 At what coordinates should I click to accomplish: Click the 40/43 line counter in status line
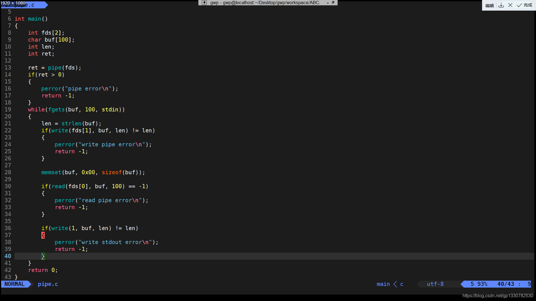tap(506, 284)
